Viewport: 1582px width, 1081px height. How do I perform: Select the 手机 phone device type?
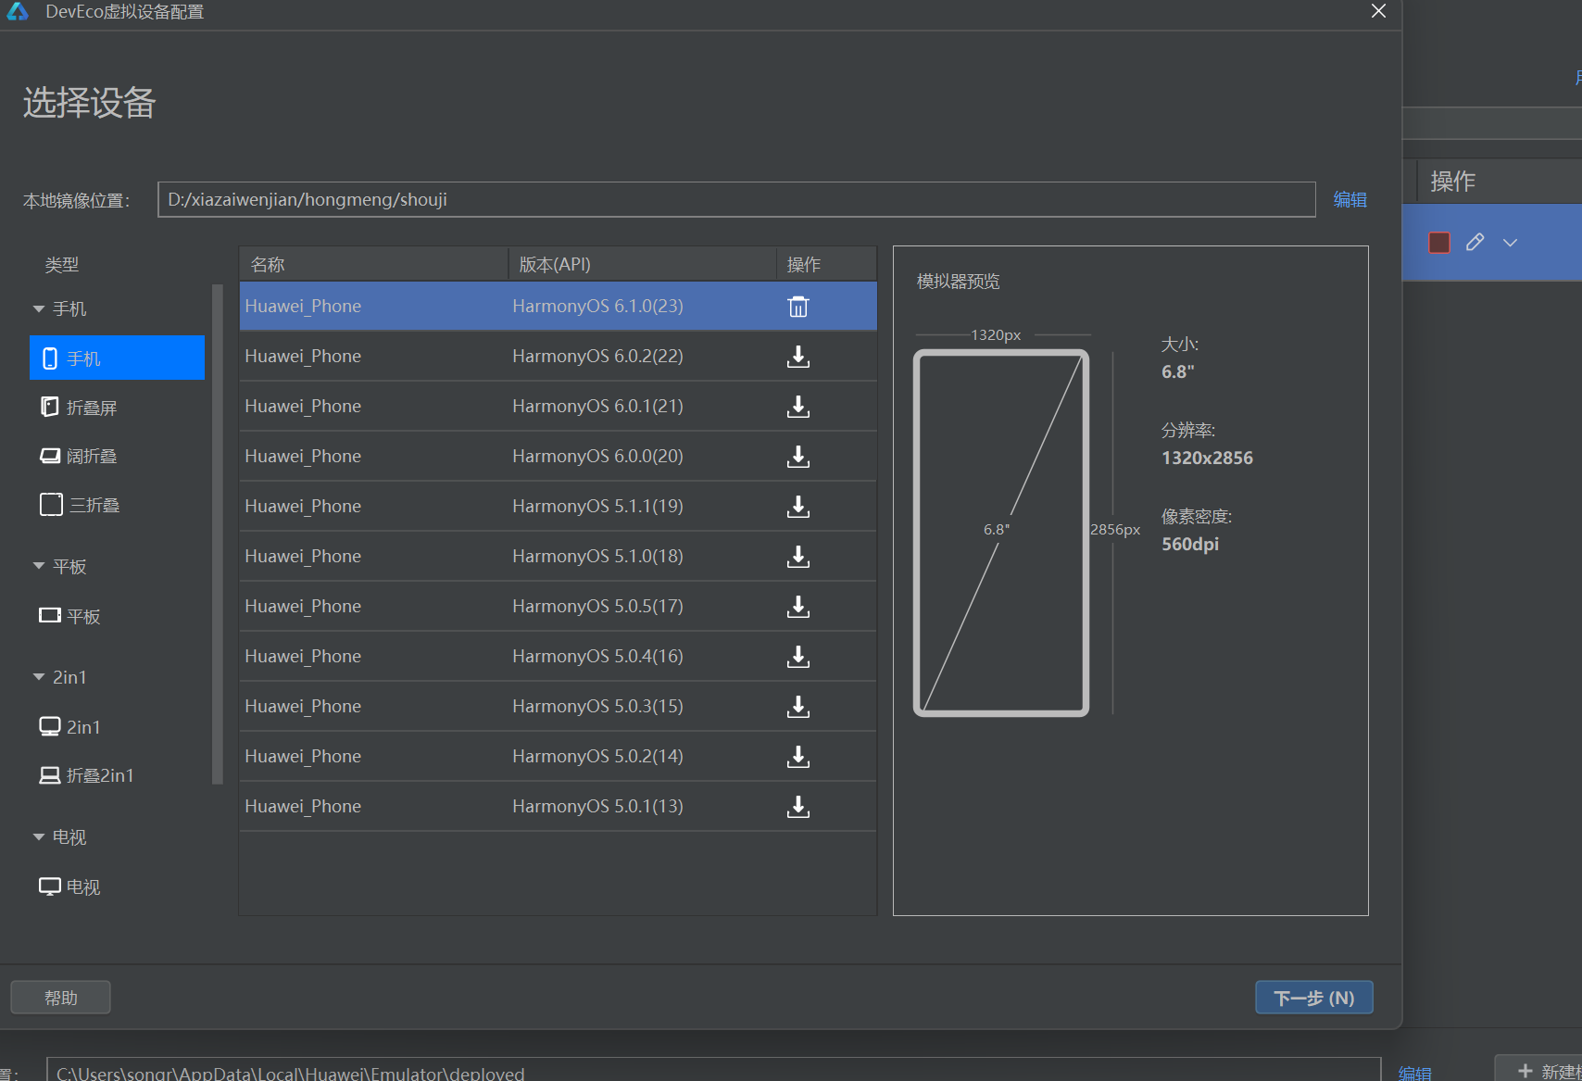point(117,358)
